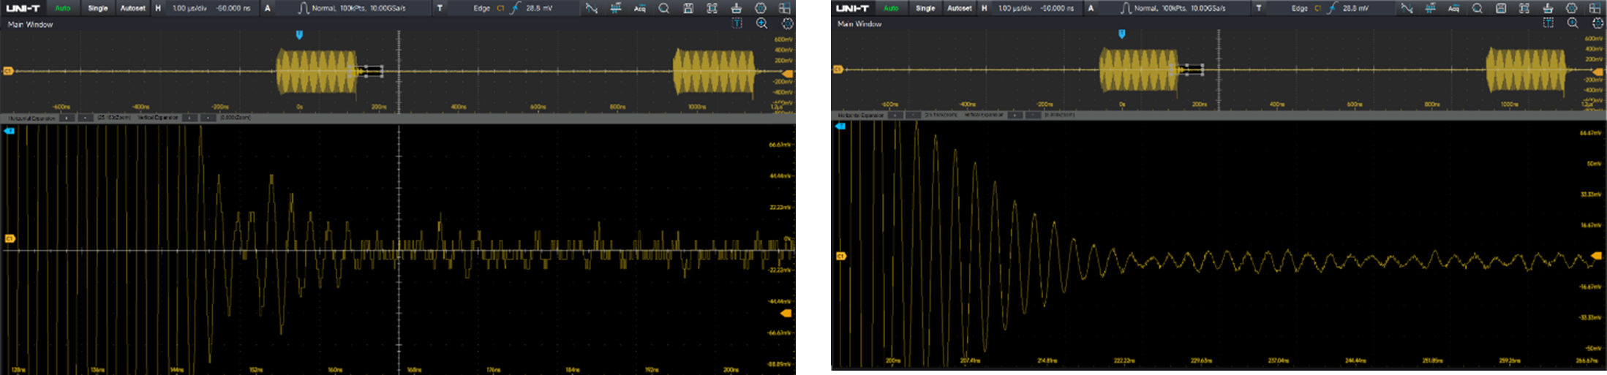
Task: Toggle Single acquisition in the right window
Action: tap(925, 9)
